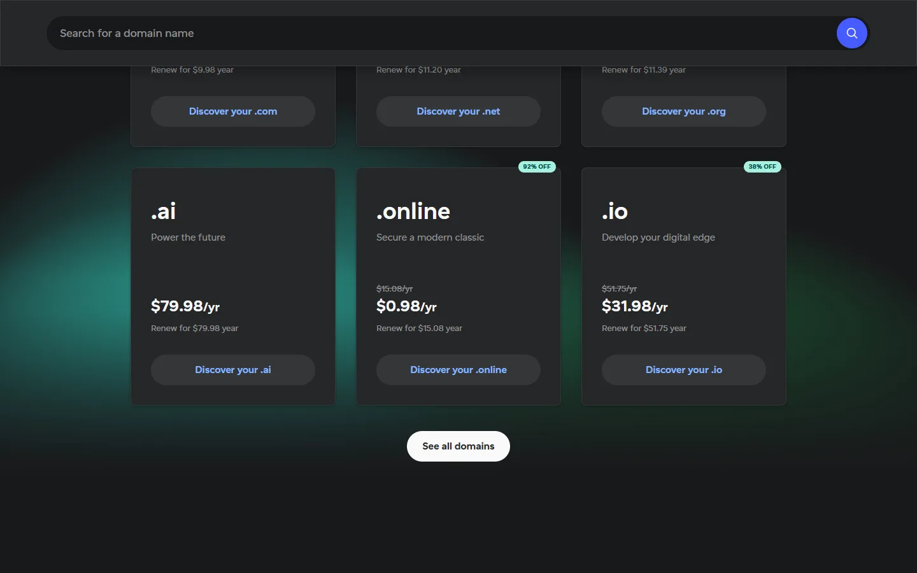Select the .online domain heading

point(413,211)
